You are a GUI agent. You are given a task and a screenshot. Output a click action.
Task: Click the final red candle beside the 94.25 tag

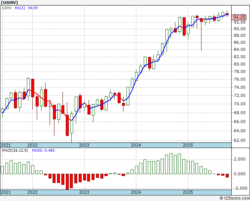pos(227,14)
